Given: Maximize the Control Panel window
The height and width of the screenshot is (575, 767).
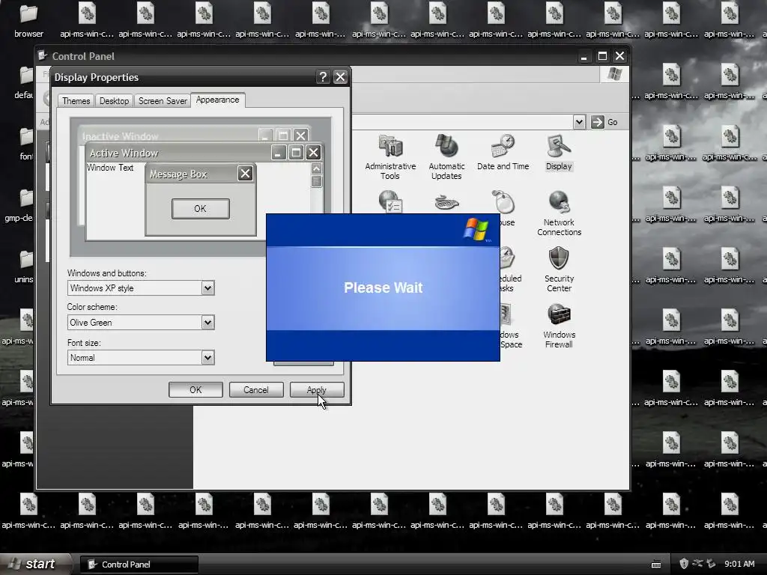Looking at the screenshot, I should tap(602, 56).
